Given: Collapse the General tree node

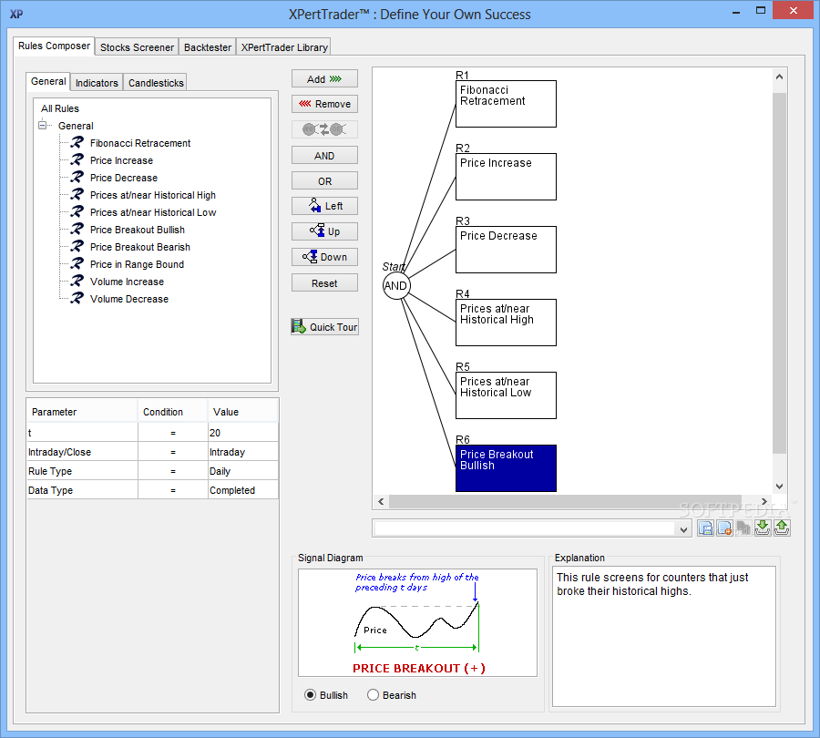Looking at the screenshot, I should tap(42, 125).
